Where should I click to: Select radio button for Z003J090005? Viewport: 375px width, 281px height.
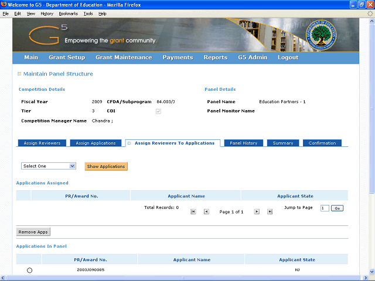click(x=29, y=270)
